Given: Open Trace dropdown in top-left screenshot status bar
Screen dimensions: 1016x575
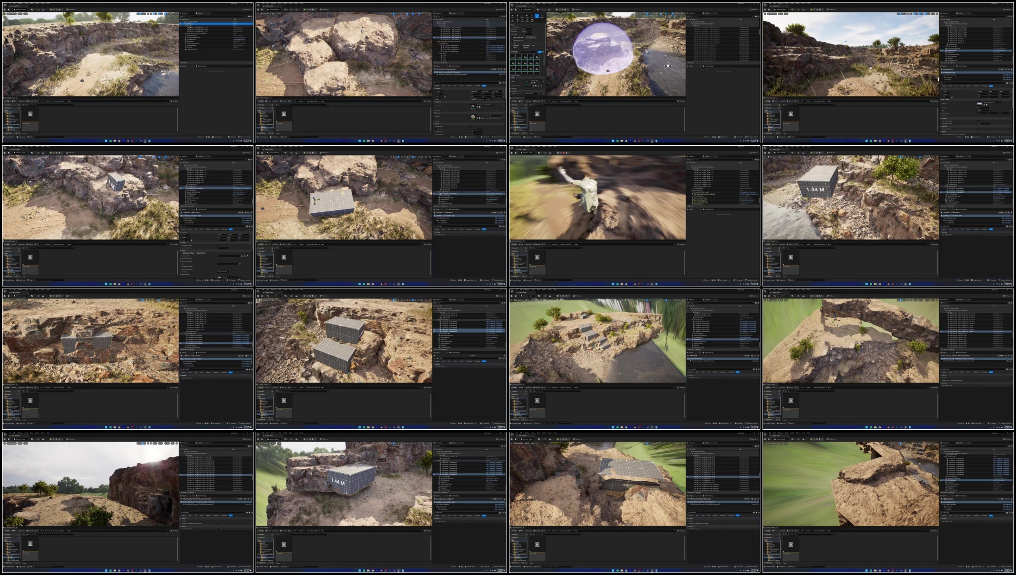Looking at the screenshot, I should pyautogui.click(x=202, y=137).
